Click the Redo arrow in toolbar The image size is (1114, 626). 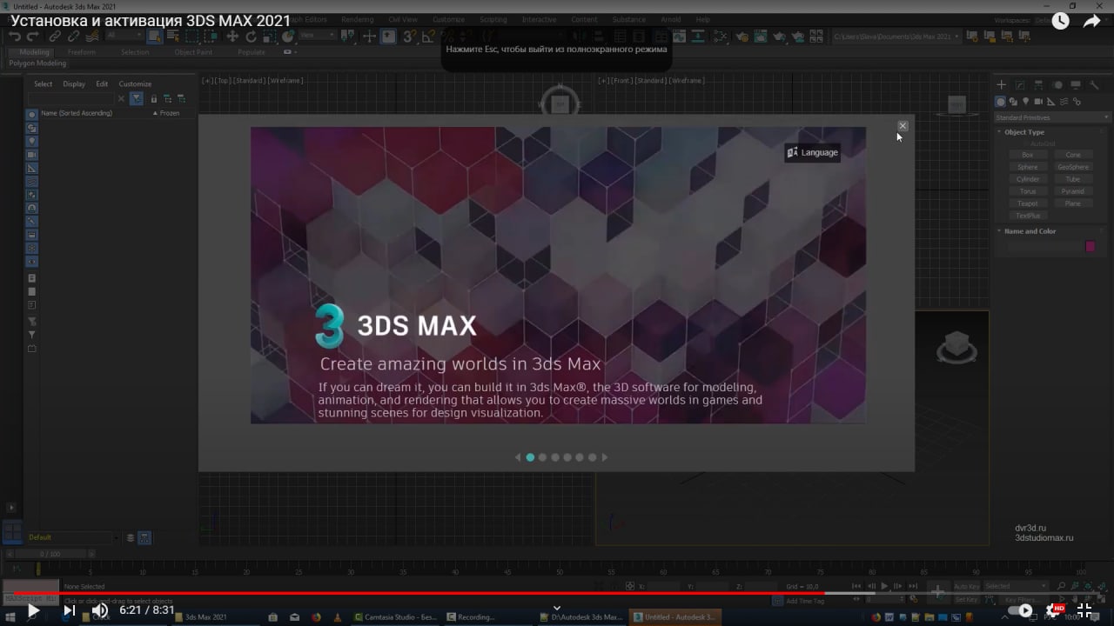pos(33,37)
